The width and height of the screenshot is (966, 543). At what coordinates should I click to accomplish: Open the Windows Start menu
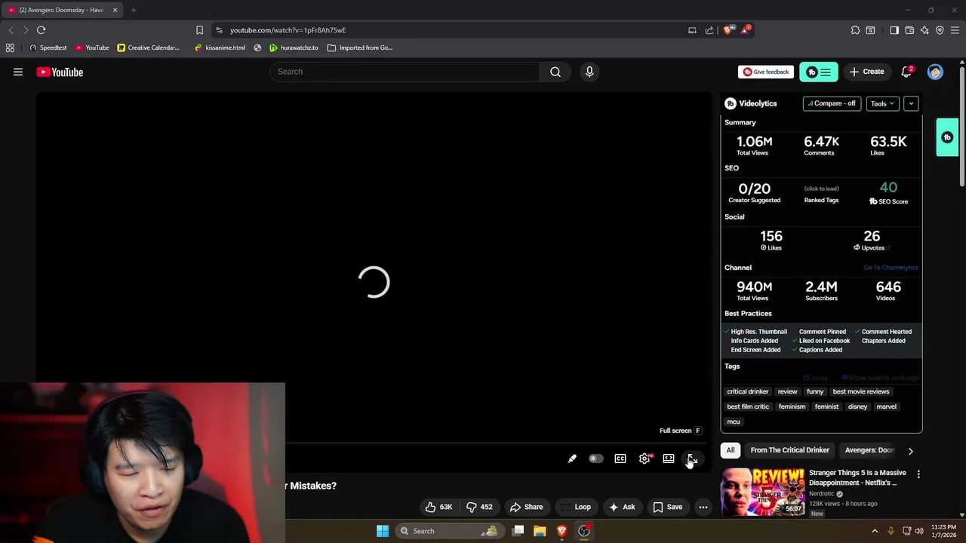383,531
